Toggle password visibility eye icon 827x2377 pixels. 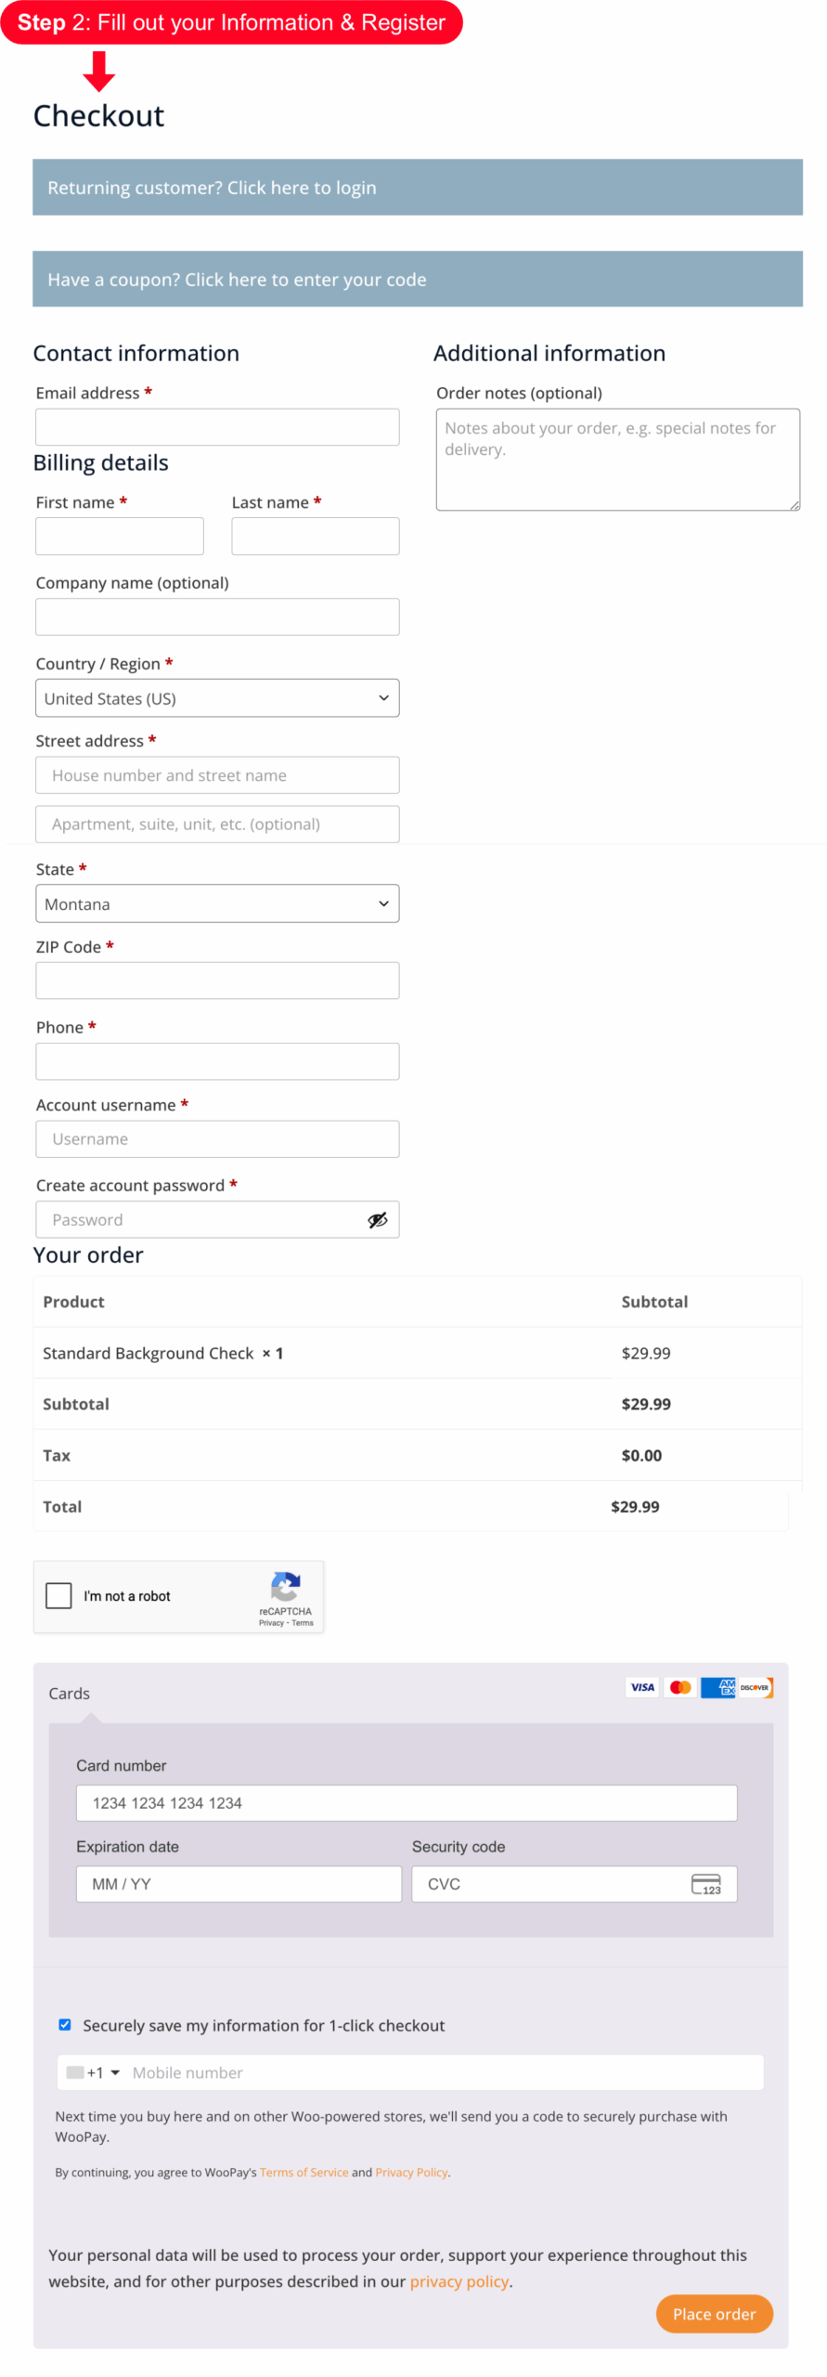(x=377, y=1219)
